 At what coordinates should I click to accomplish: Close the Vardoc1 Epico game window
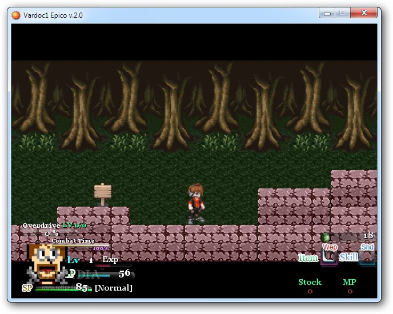pyautogui.click(x=364, y=13)
